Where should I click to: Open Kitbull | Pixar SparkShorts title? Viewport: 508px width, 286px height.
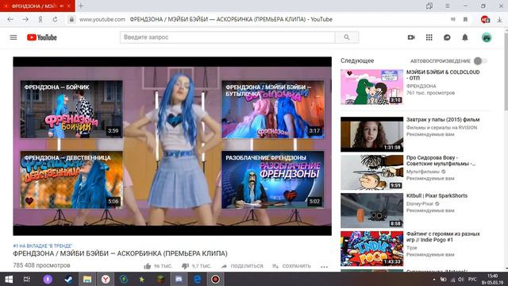click(x=437, y=196)
